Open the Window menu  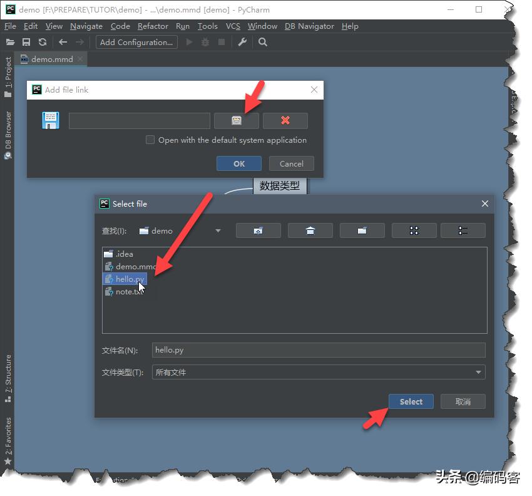(262, 26)
